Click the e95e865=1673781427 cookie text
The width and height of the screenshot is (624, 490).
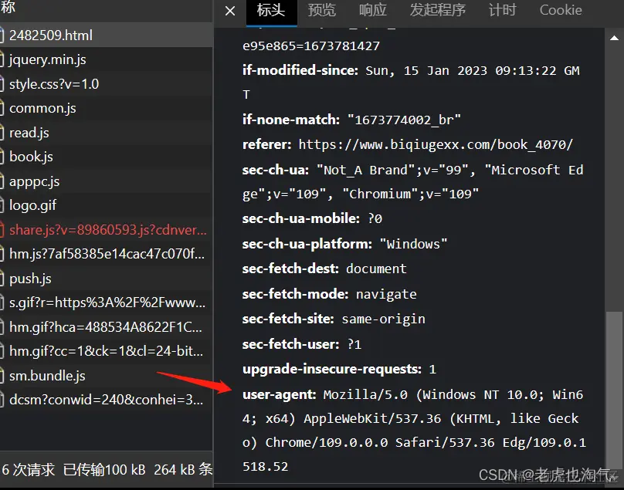point(310,46)
